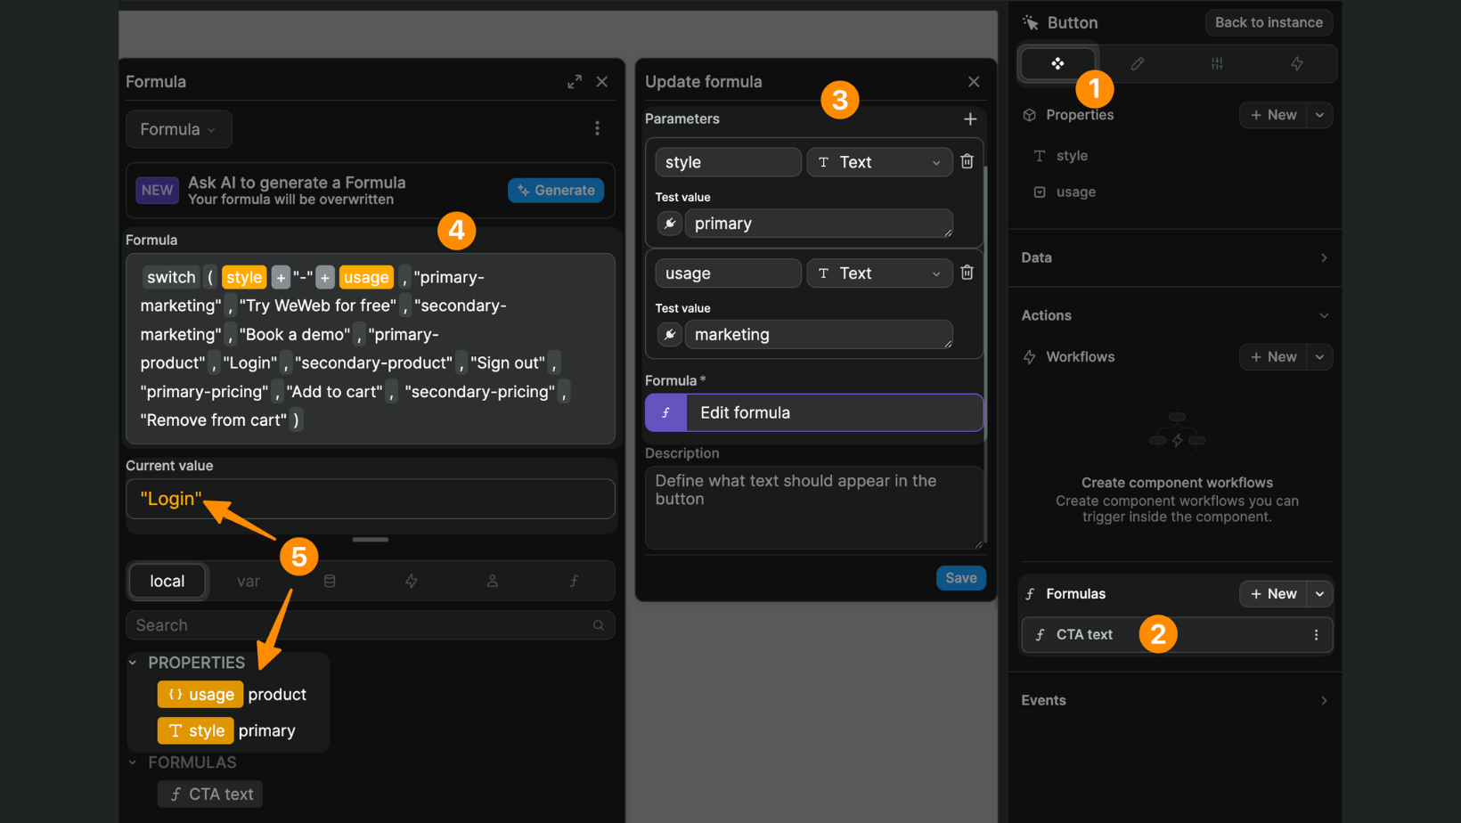Click the Generate AI formula button
This screenshot has width=1461, height=823.
(556, 191)
